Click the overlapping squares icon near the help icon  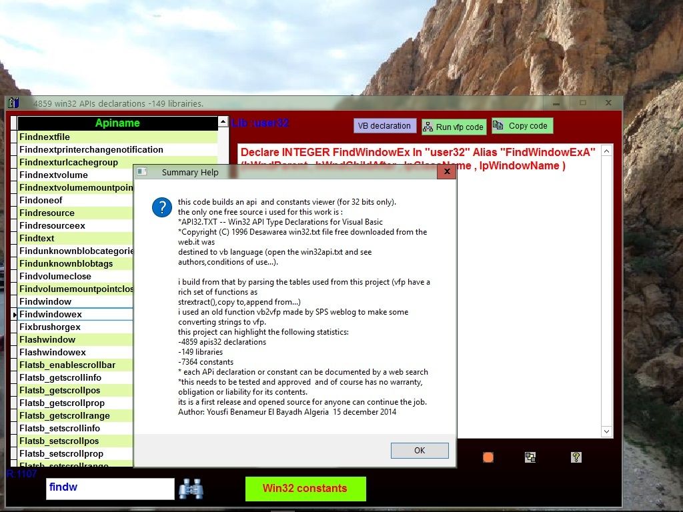[x=530, y=457]
